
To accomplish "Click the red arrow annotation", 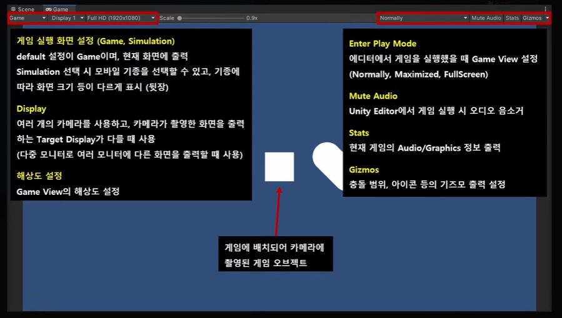I will pyautogui.click(x=278, y=211).
